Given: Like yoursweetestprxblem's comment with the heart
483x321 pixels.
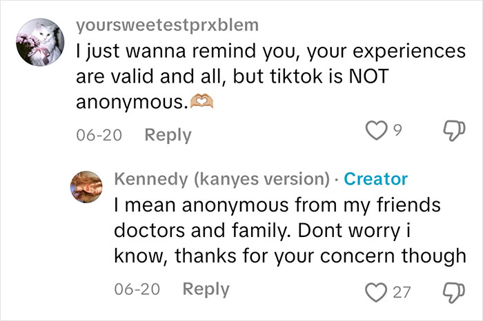Looking at the screenshot, I should tap(376, 130).
